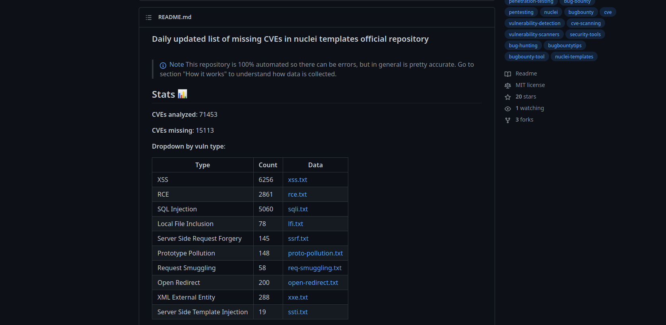Click the watching eye icon
666x325 pixels.
click(x=508, y=108)
